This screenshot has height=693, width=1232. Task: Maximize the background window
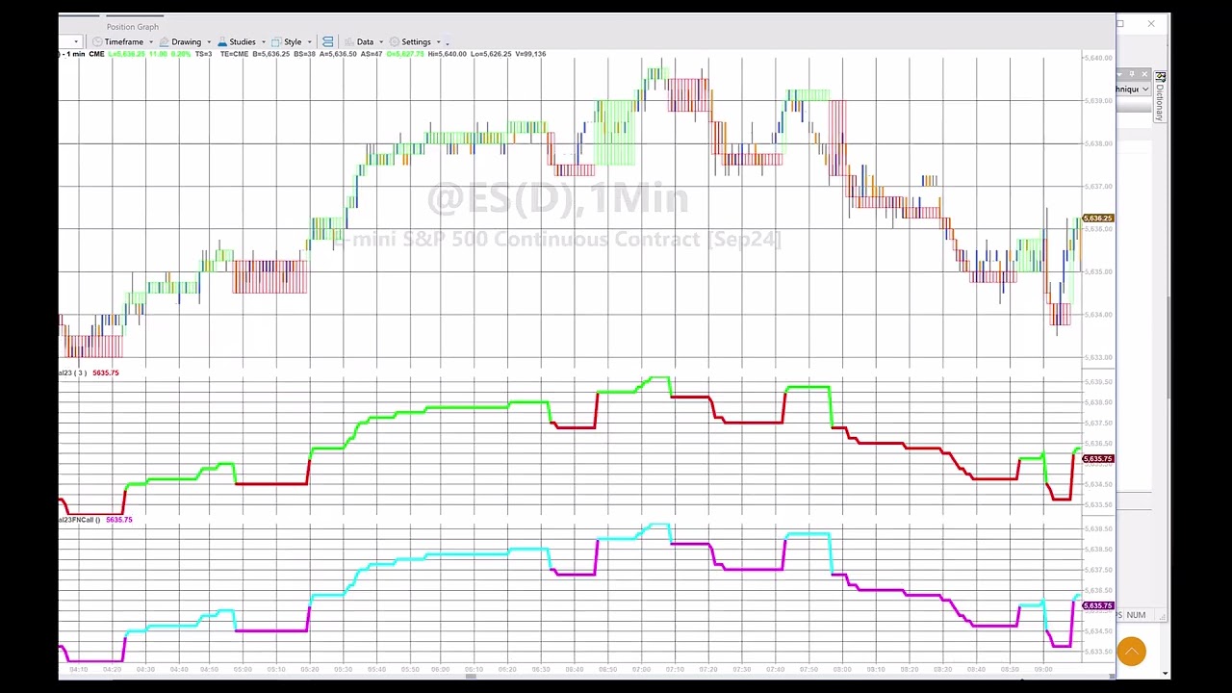(1120, 24)
